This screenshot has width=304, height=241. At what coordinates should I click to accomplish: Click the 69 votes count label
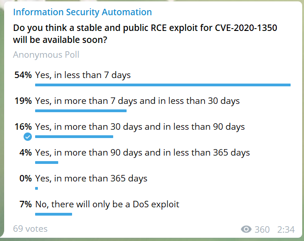pyautogui.click(x=30, y=229)
